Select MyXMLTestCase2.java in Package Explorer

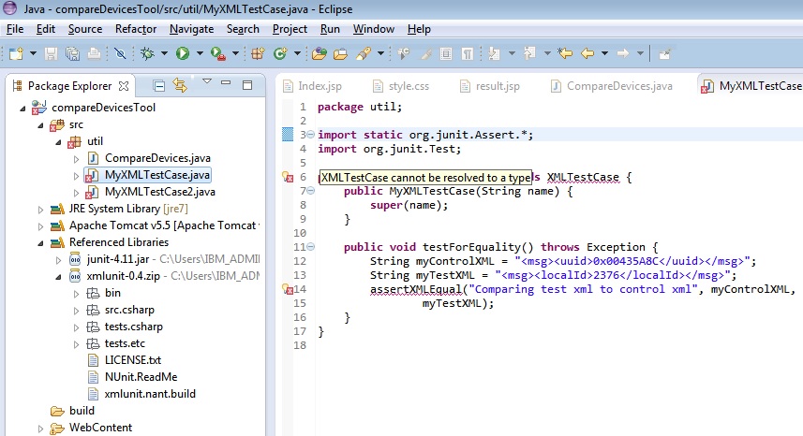pos(159,192)
